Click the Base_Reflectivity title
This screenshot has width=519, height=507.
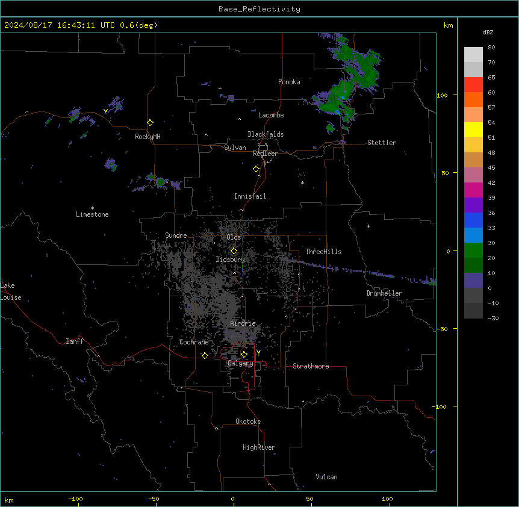pyautogui.click(x=259, y=9)
